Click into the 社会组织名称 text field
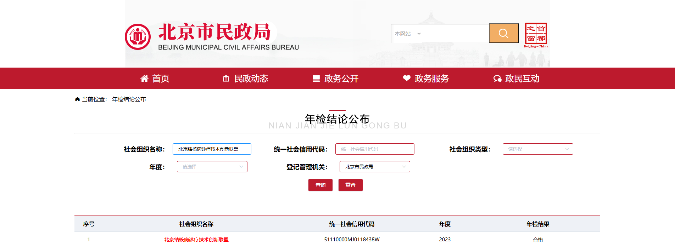Screen dimensions: 675x247 coord(212,149)
